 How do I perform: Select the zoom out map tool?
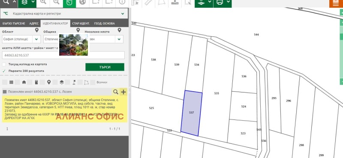[x=56, y=2]
